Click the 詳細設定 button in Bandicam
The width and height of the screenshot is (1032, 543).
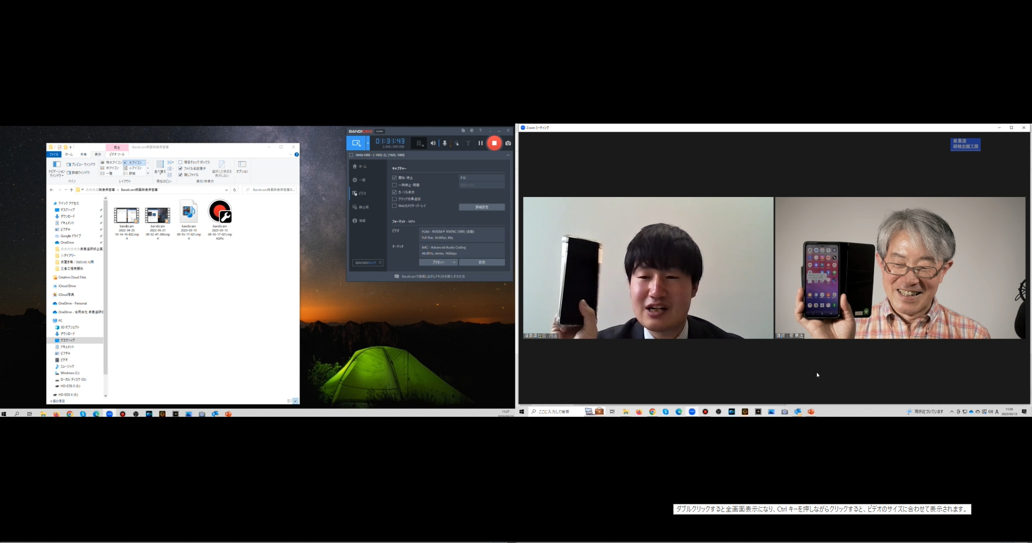point(481,207)
